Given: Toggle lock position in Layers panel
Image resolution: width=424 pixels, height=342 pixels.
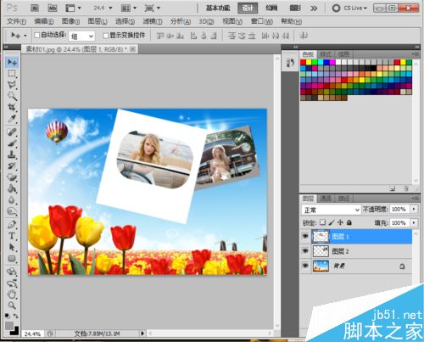Looking at the screenshot, I should pyautogui.click(x=340, y=222).
